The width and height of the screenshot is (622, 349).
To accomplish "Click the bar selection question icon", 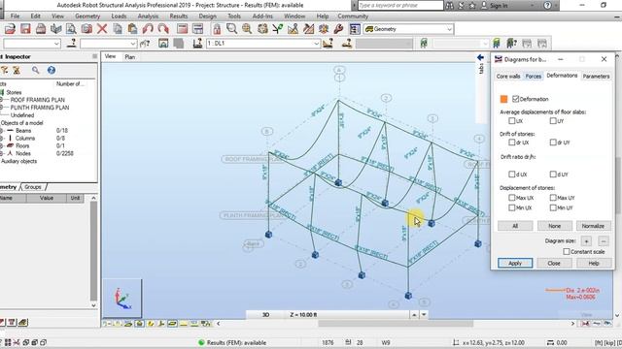I will coord(145,43).
